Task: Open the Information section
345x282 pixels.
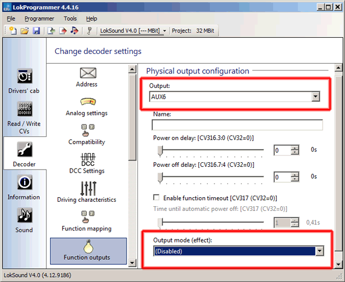Action: pos(24,187)
